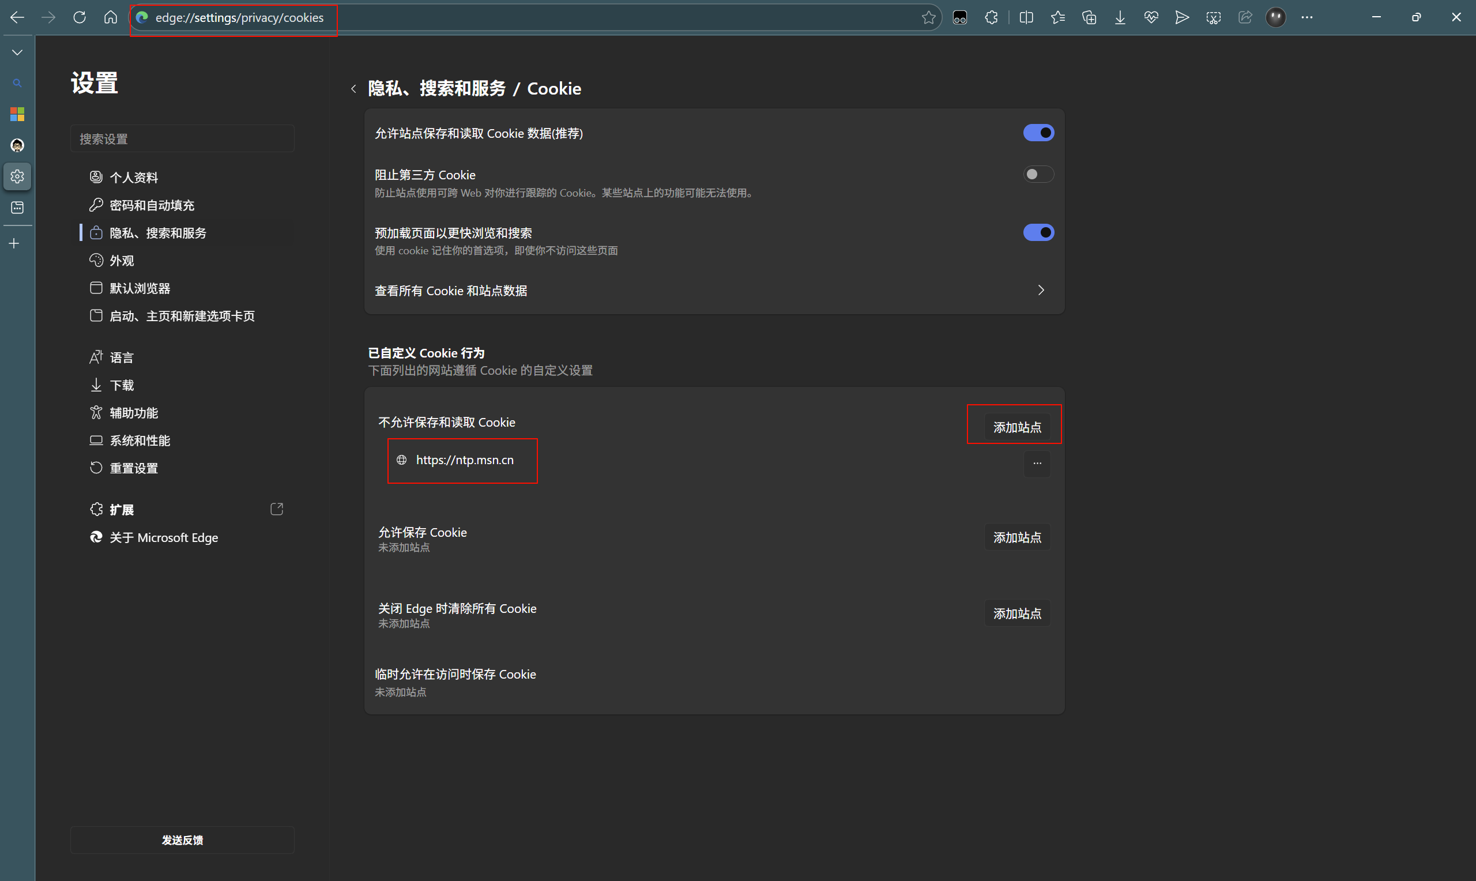Open screenshot capture toolbar icon
Screen dimensions: 1476x881
click(1214, 17)
